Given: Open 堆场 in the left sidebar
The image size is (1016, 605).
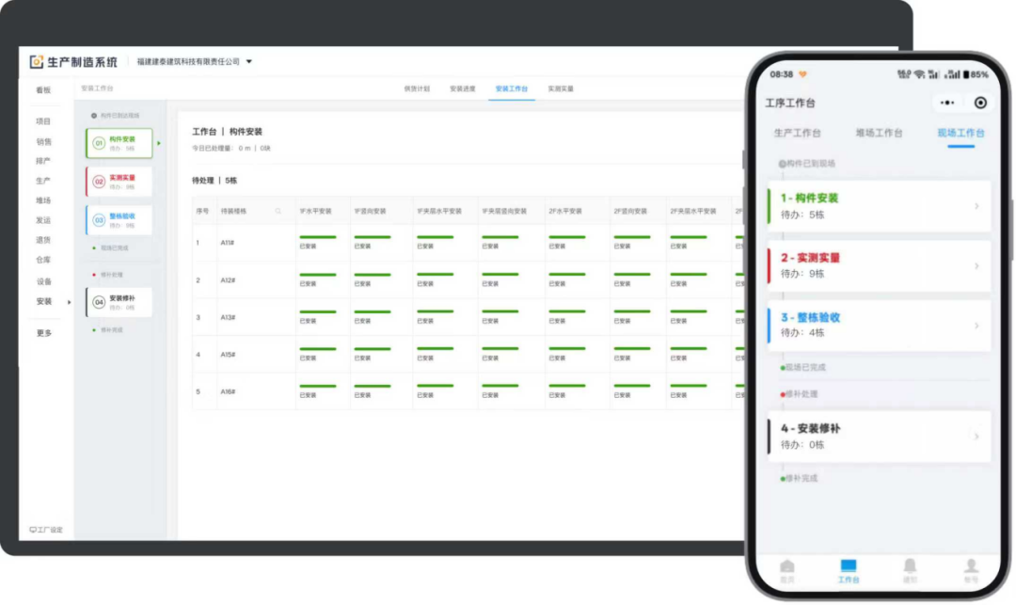Looking at the screenshot, I should [x=42, y=200].
